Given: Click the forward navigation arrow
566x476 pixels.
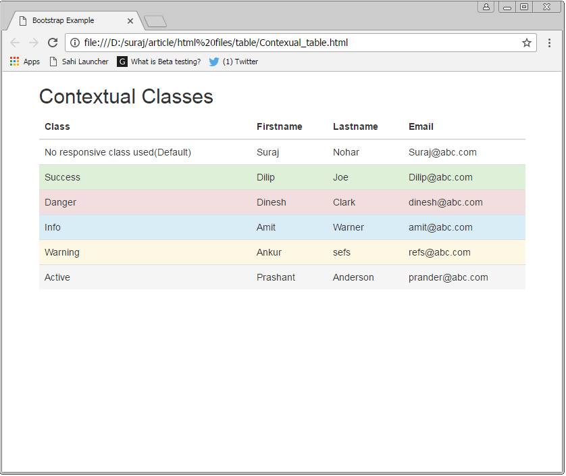Looking at the screenshot, I should pyautogui.click(x=34, y=42).
